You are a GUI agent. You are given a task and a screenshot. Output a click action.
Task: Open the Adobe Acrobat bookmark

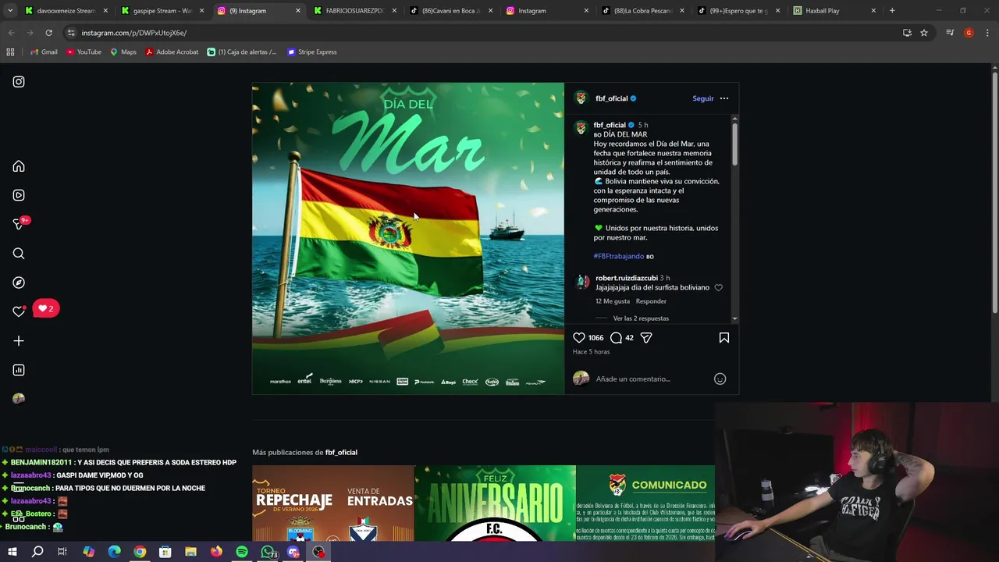tap(172, 52)
